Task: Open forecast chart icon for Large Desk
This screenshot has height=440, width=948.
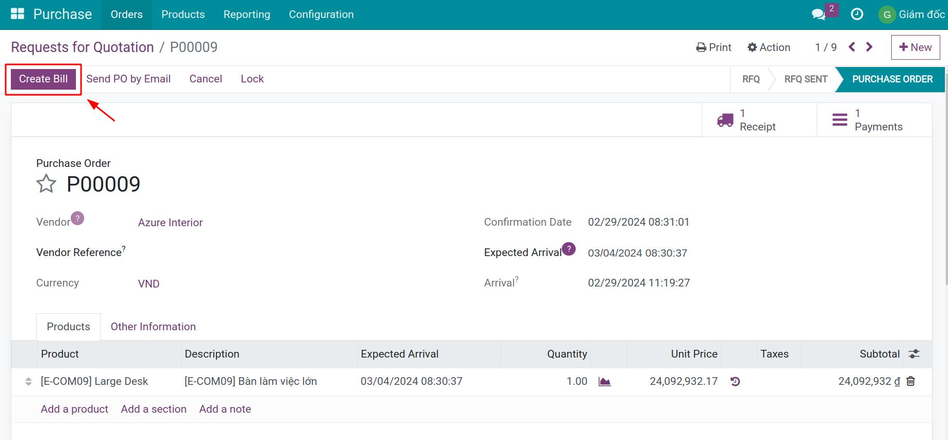Action: pos(605,381)
